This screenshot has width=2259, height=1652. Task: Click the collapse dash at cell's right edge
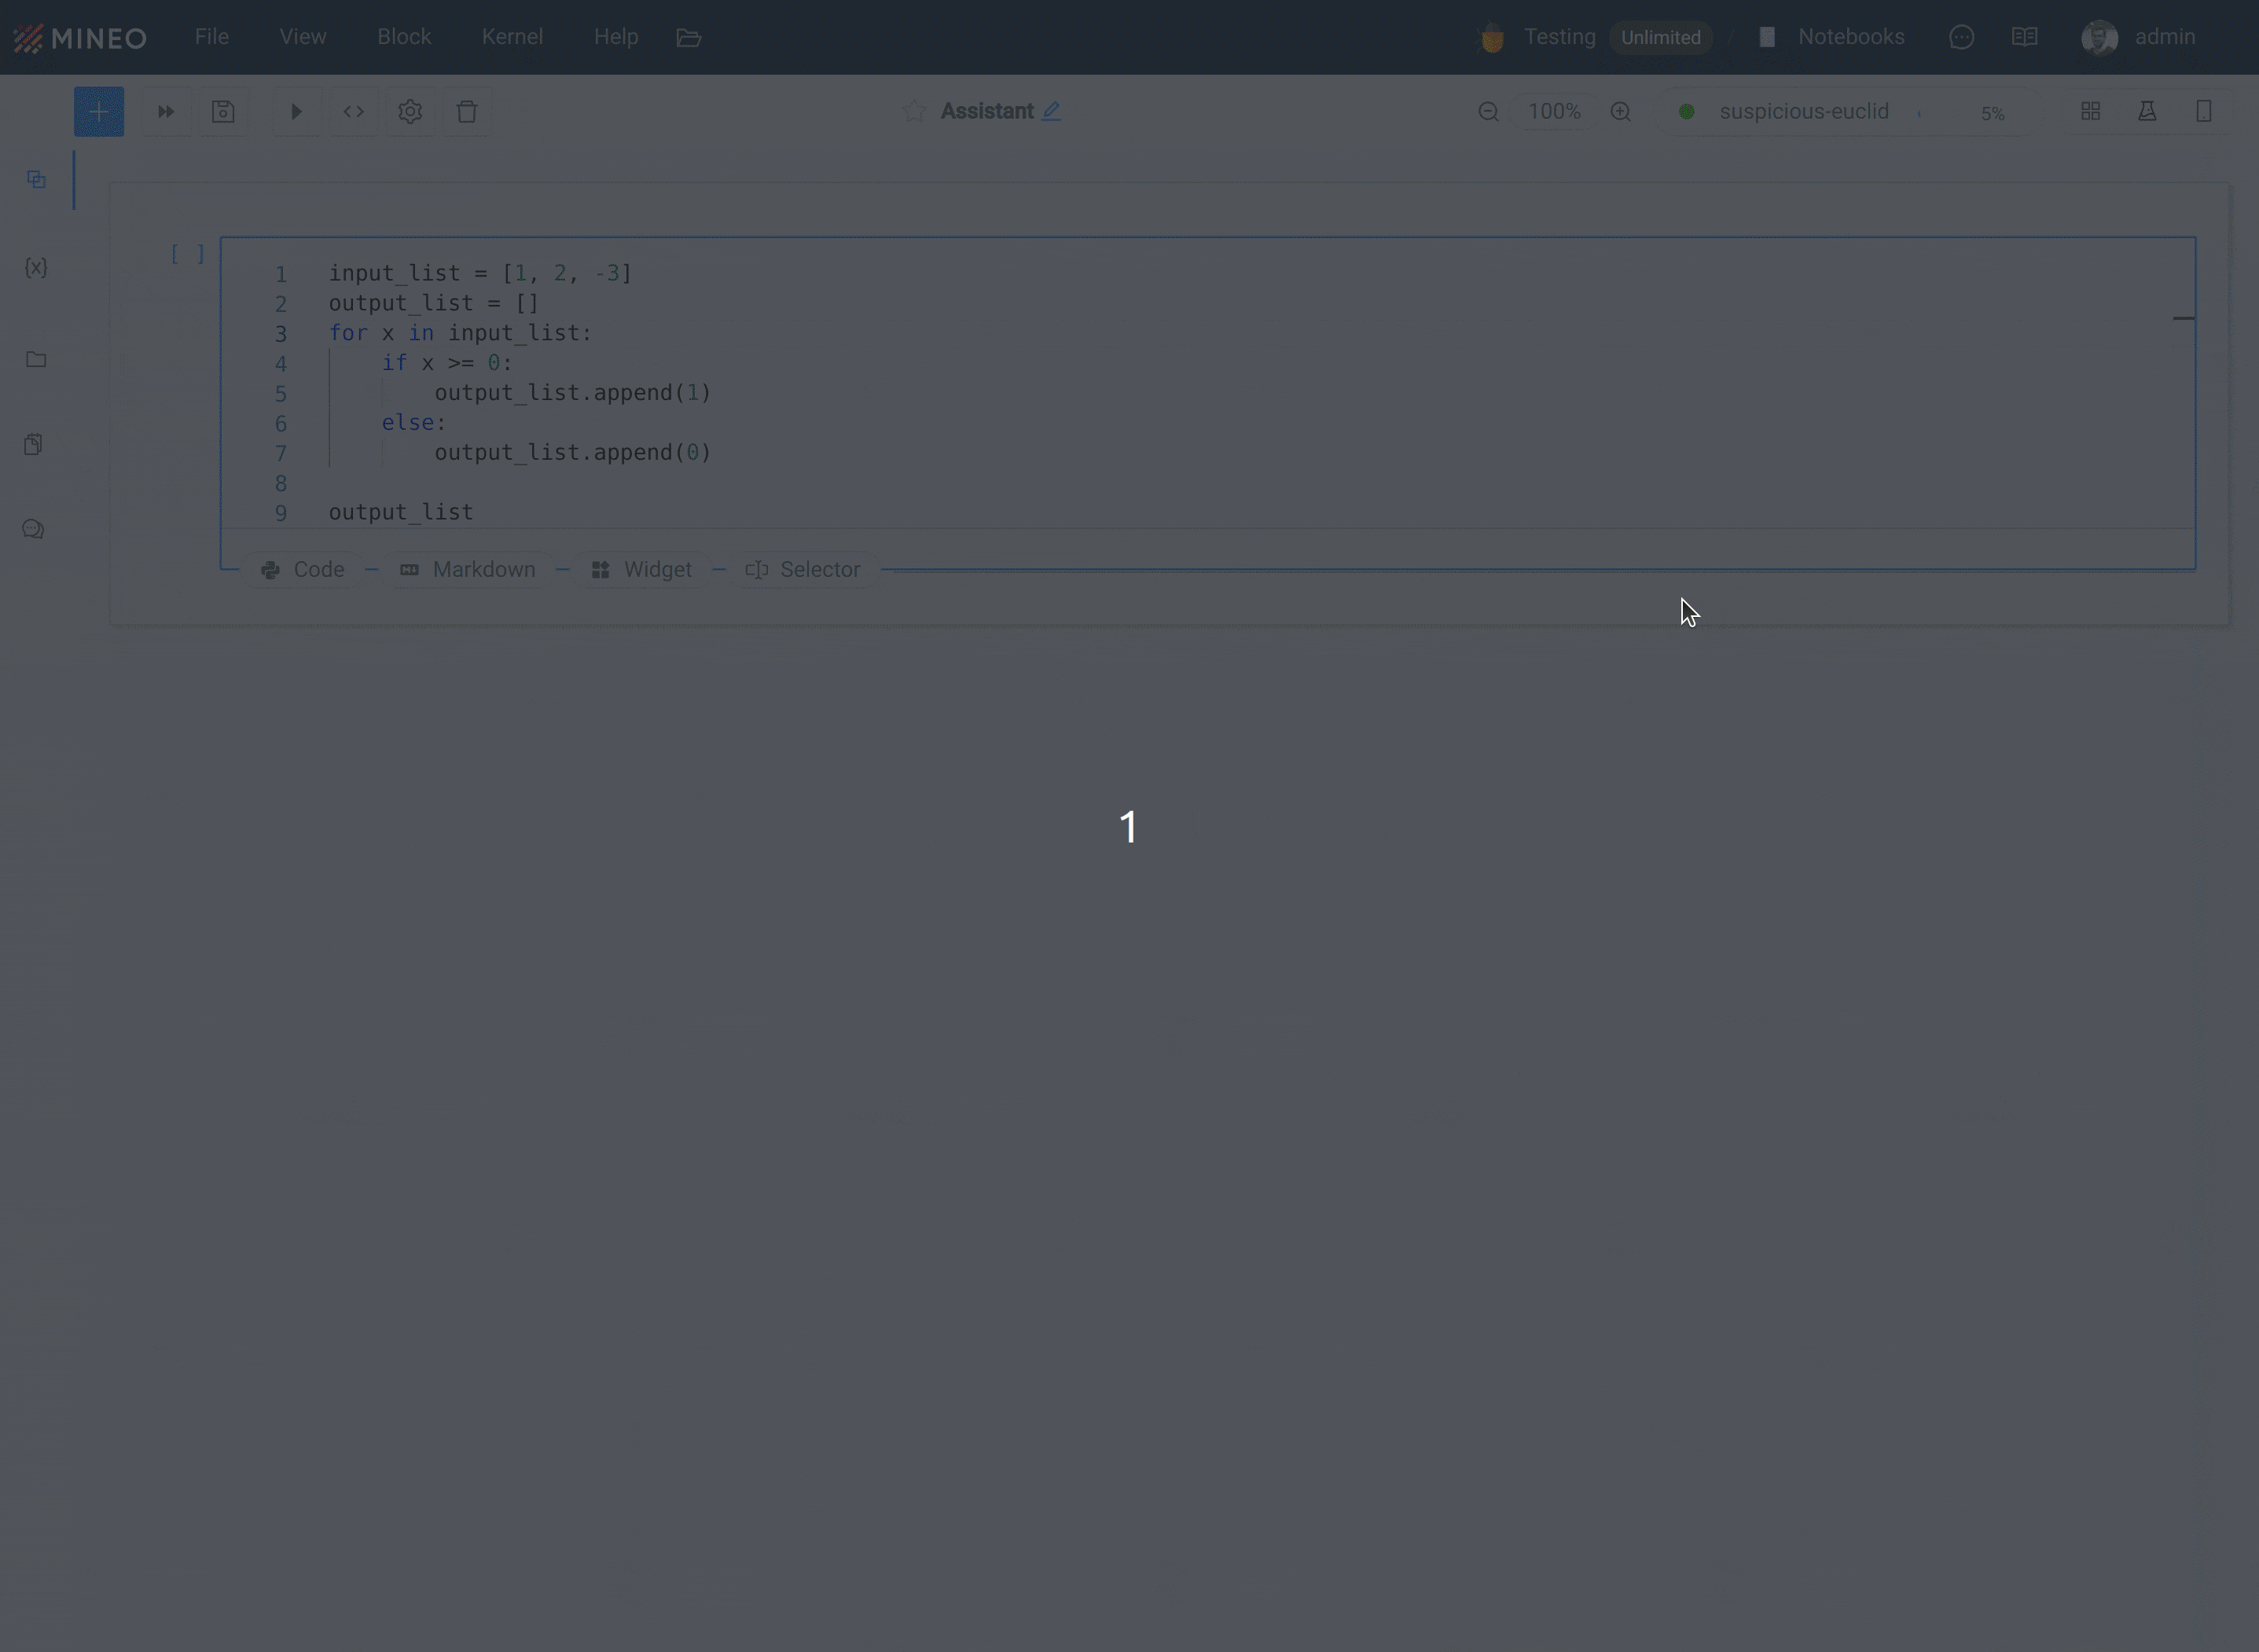pyautogui.click(x=2183, y=318)
